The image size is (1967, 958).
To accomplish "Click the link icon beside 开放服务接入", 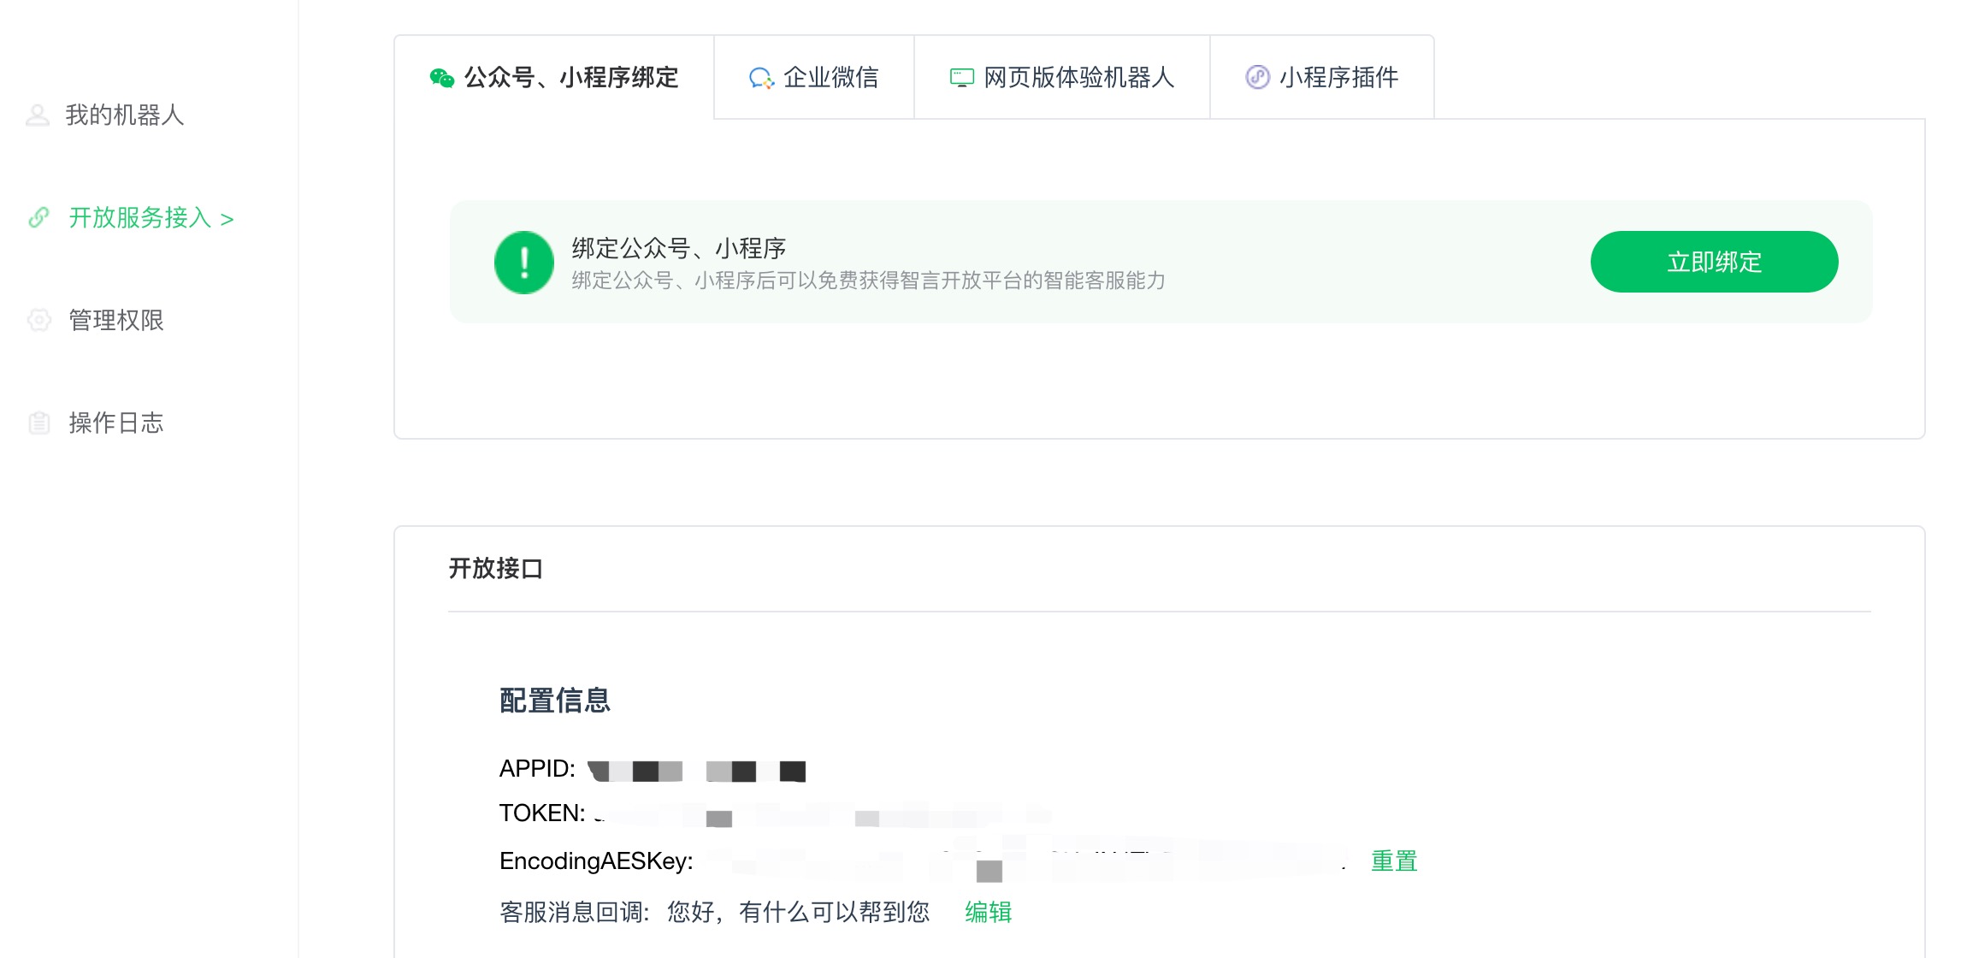I will [x=38, y=217].
